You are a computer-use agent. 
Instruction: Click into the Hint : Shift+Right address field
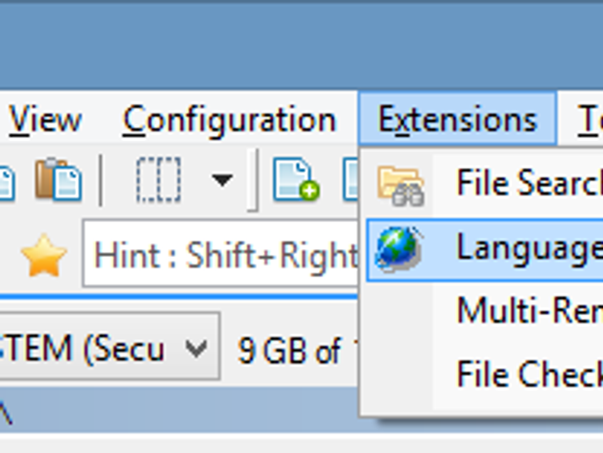pos(220,254)
